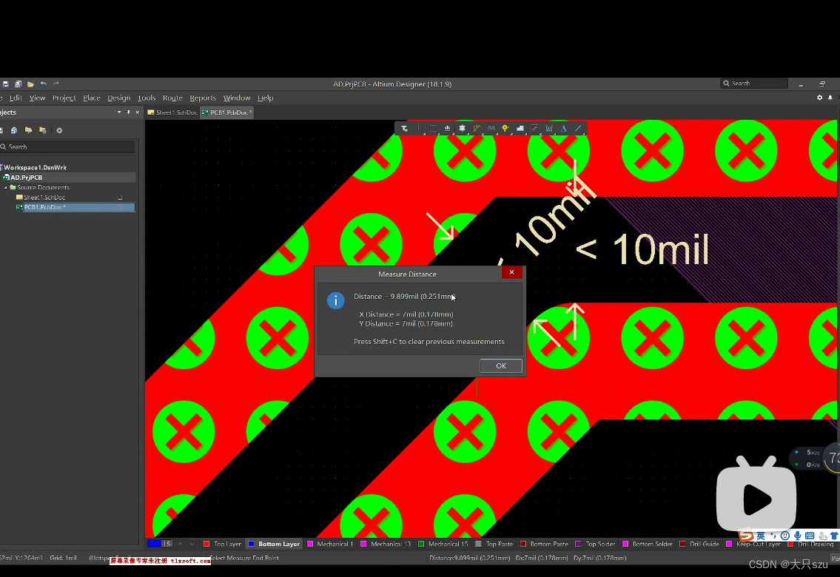The image size is (840, 577).
Task: Select the place keepout tool icon
Action: [x=534, y=129]
